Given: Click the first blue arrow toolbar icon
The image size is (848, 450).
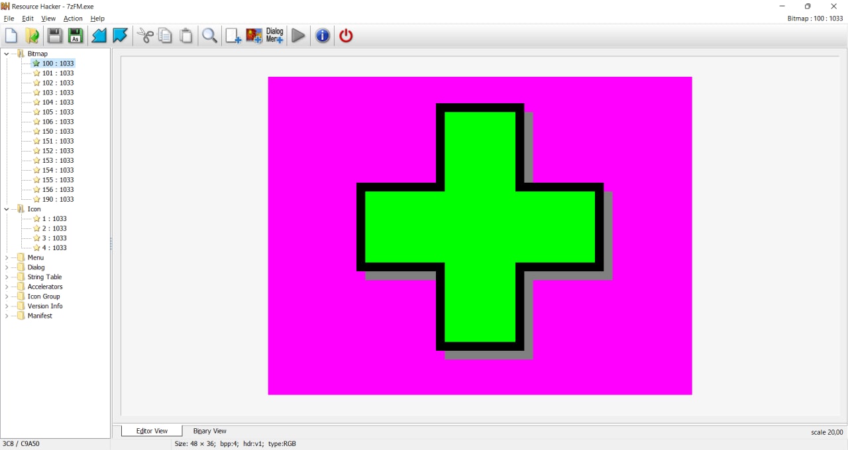Looking at the screenshot, I should point(99,36).
